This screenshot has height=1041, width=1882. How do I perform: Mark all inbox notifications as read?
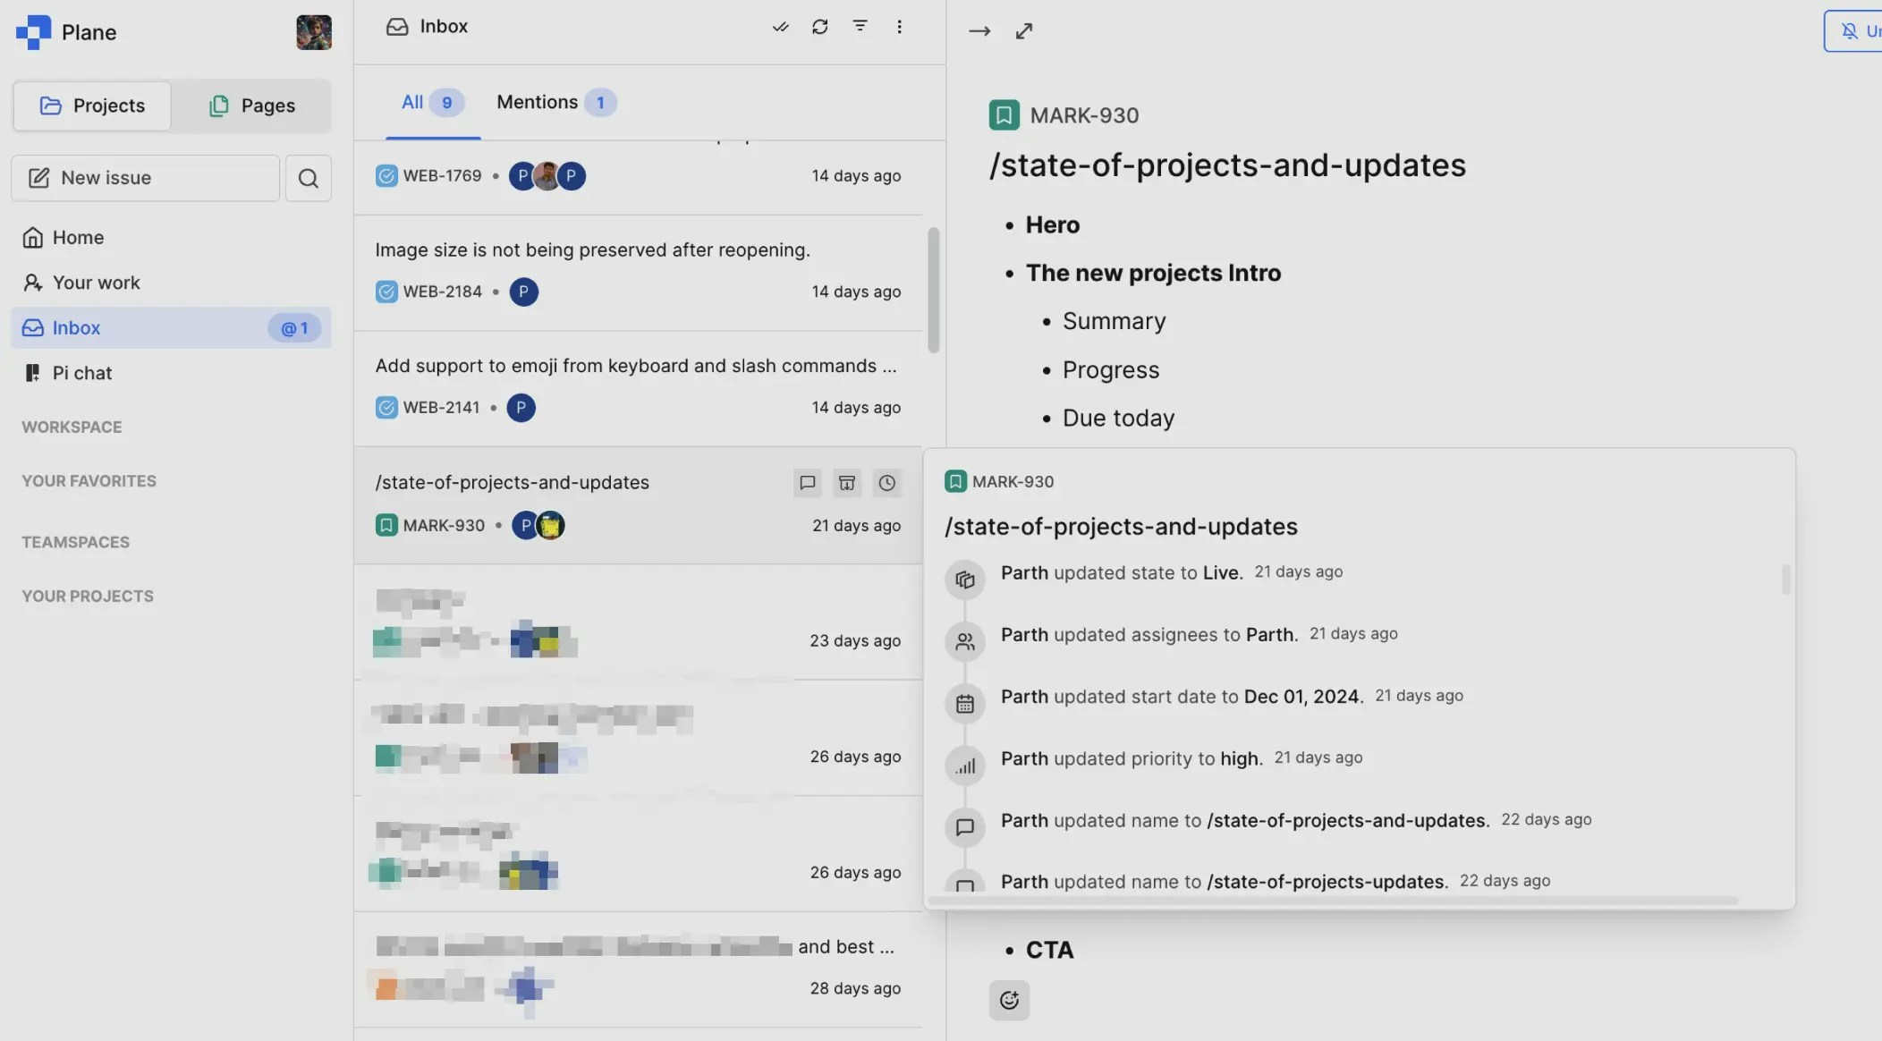(x=779, y=26)
